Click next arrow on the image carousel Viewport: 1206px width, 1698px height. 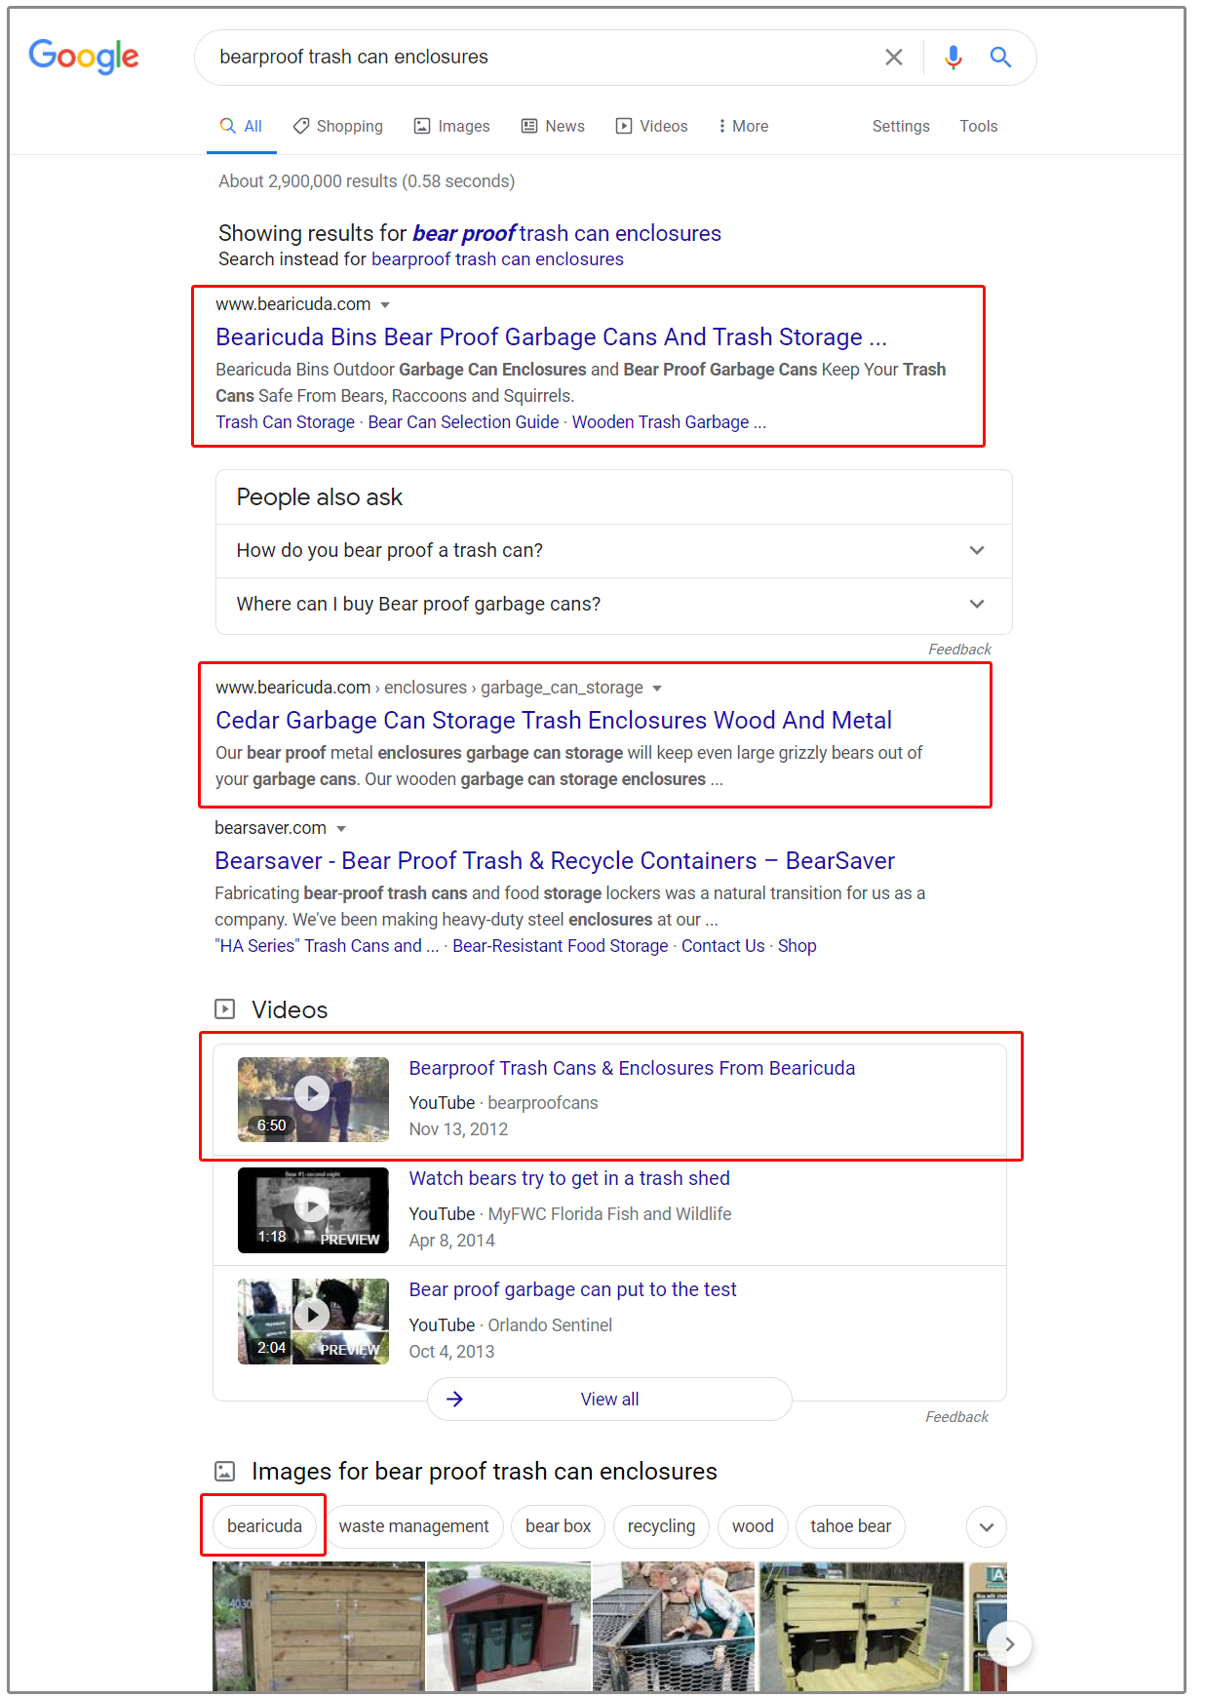click(x=1010, y=1643)
